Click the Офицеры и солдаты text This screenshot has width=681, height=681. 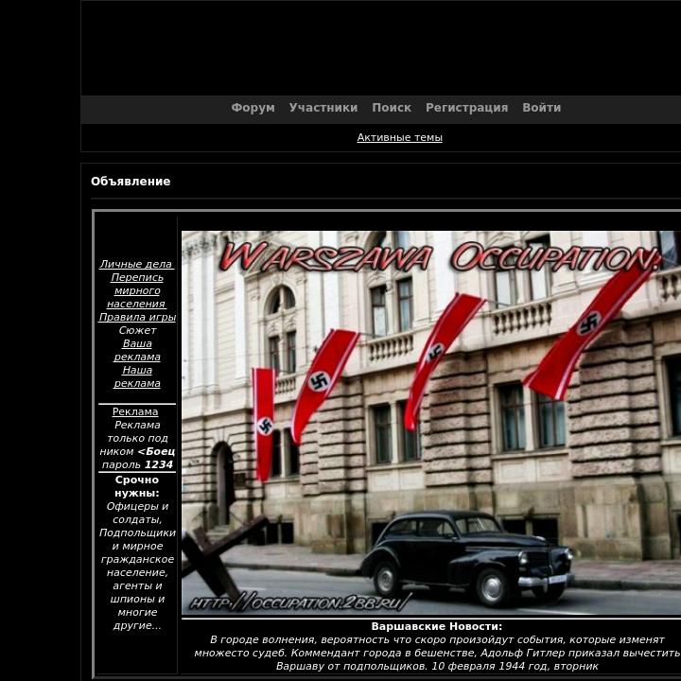tap(137, 513)
